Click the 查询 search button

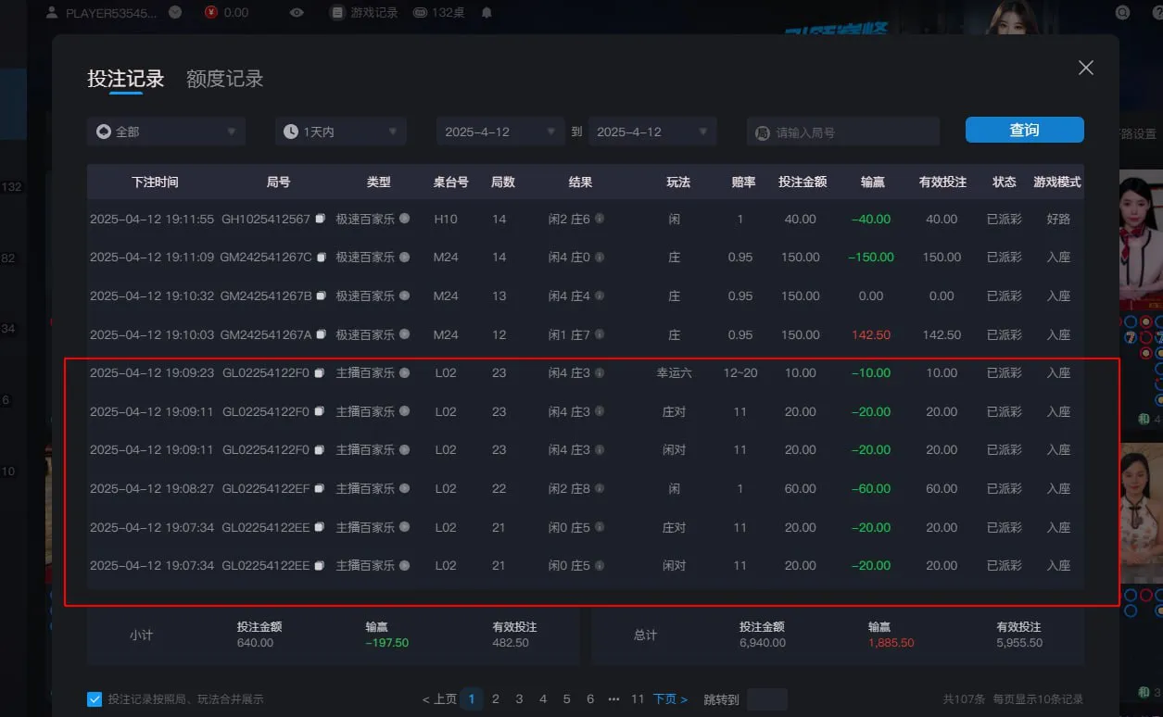[x=1024, y=130]
